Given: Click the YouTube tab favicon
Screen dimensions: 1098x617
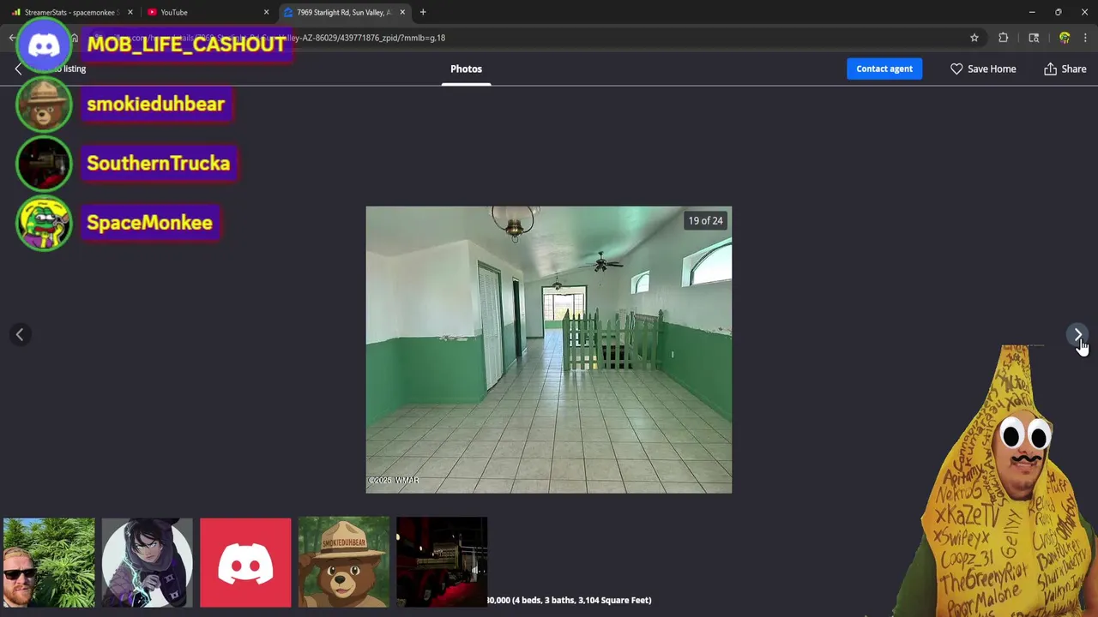Looking at the screenshot, I should click(152, 12).
